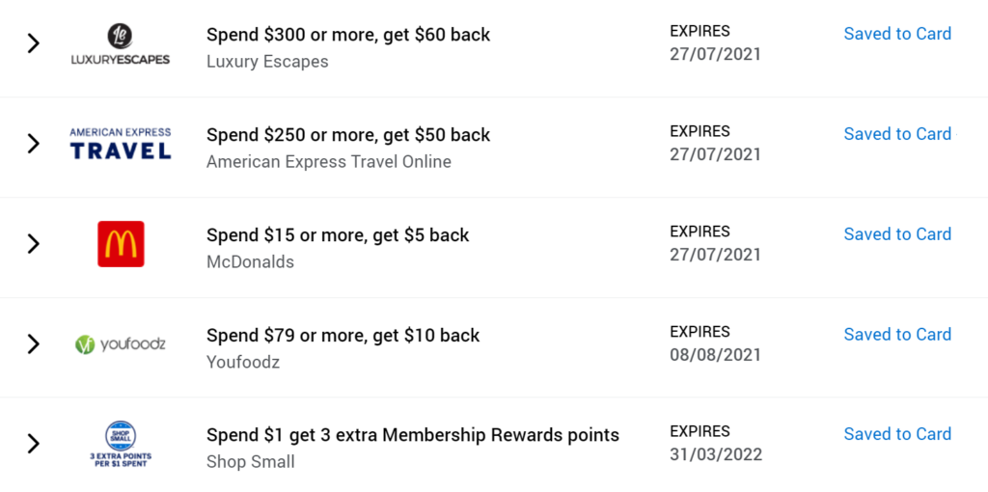Open the Spend $300 get $60 back offer

(348, 35)
